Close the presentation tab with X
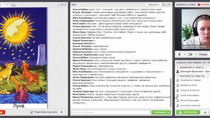Image resolution: width=210 pixels, height=118 pixels. click(x=8, y=5)
